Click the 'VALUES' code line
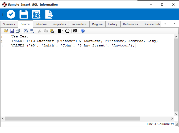 (x=73, y=45)
